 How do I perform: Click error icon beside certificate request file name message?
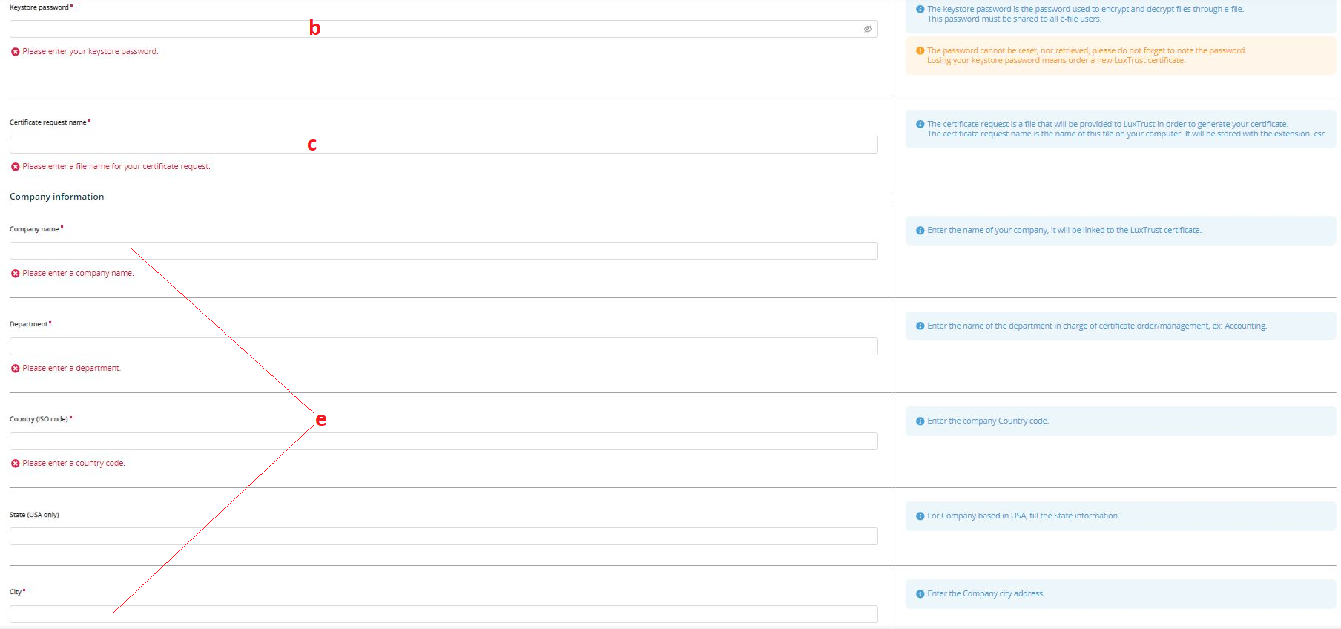[x=16, y=167]
